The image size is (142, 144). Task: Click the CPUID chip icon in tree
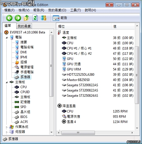point(17,92)
